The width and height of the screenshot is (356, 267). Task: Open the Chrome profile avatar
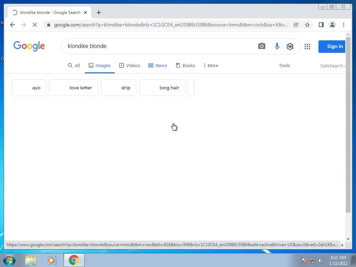(x=332, y=25)
